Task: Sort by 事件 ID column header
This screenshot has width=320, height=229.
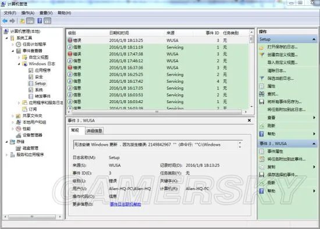Action: click(212, 33)
